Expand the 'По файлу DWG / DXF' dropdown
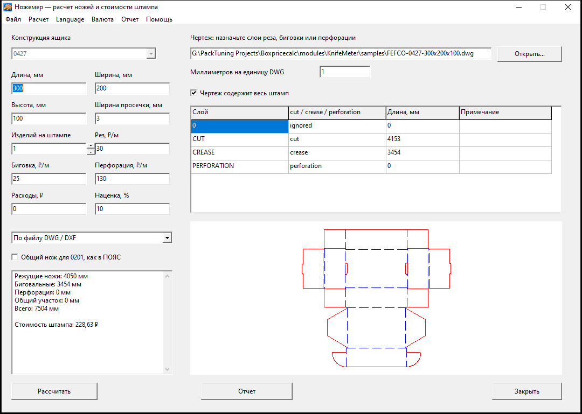582x414 pixels. coord(168,238)
